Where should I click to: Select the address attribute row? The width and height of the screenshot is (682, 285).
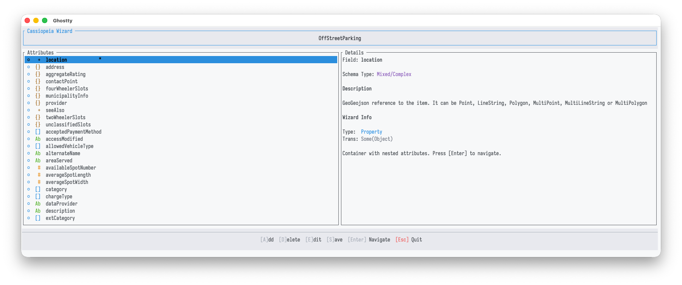[x=181, y=67]
